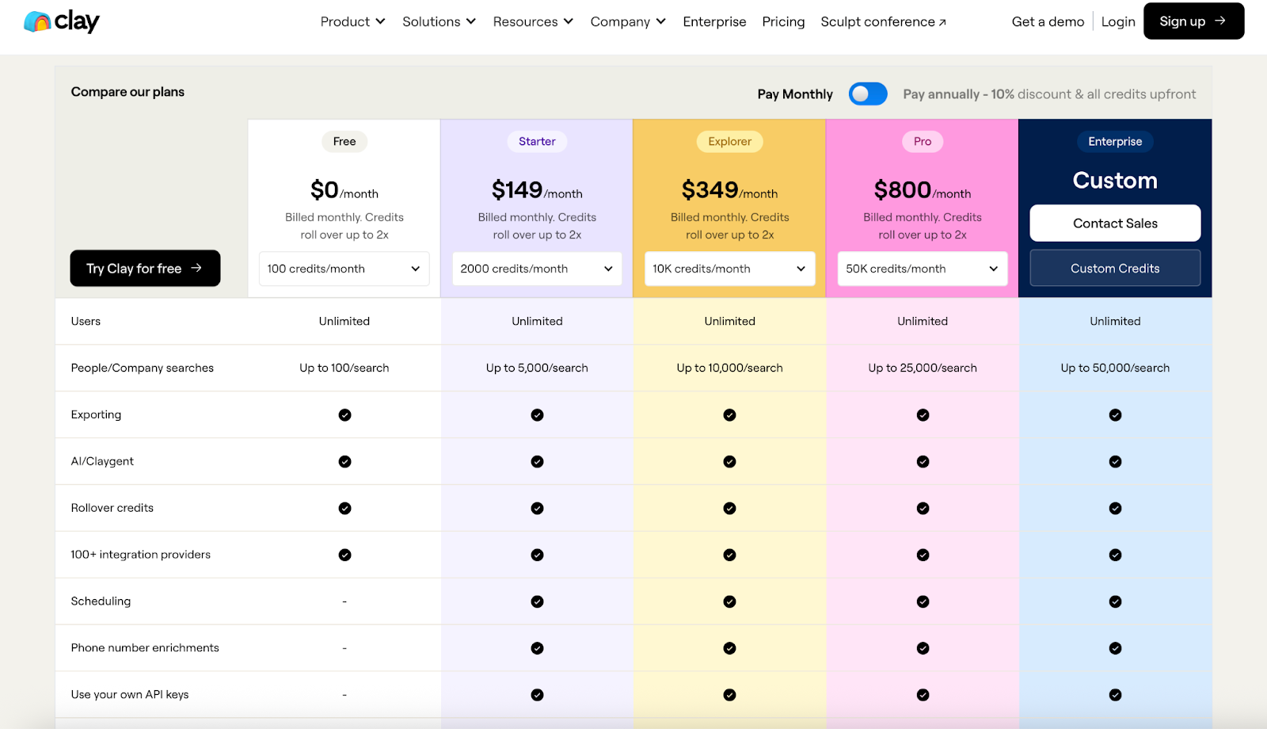Select the Free plan badge

point(344,141)
